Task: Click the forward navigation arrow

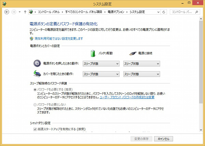Action: pyautogui.click(x=14, y=12)
